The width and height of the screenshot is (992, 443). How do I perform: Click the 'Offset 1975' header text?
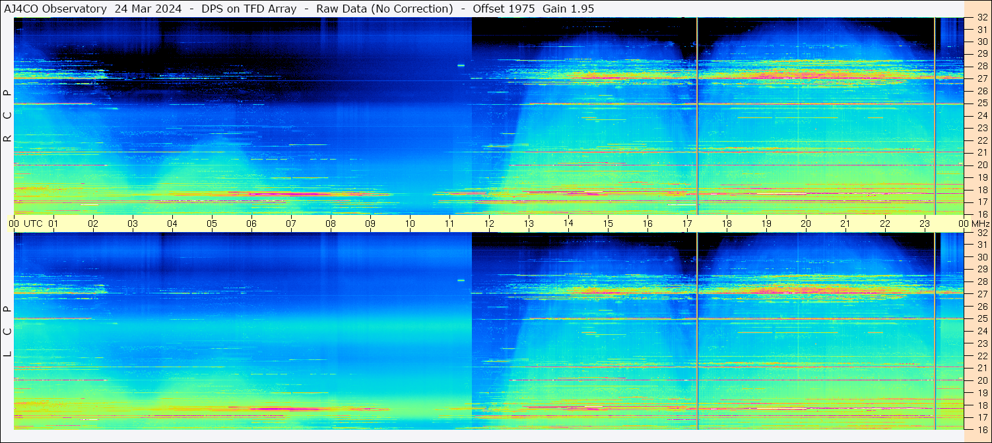click(x=504, y=9)
